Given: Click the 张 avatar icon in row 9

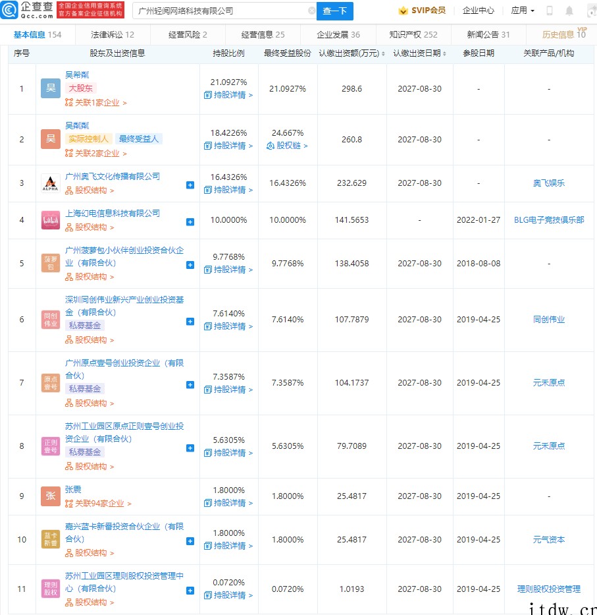Looking at the screenshot, I should (x=51, y=496).
